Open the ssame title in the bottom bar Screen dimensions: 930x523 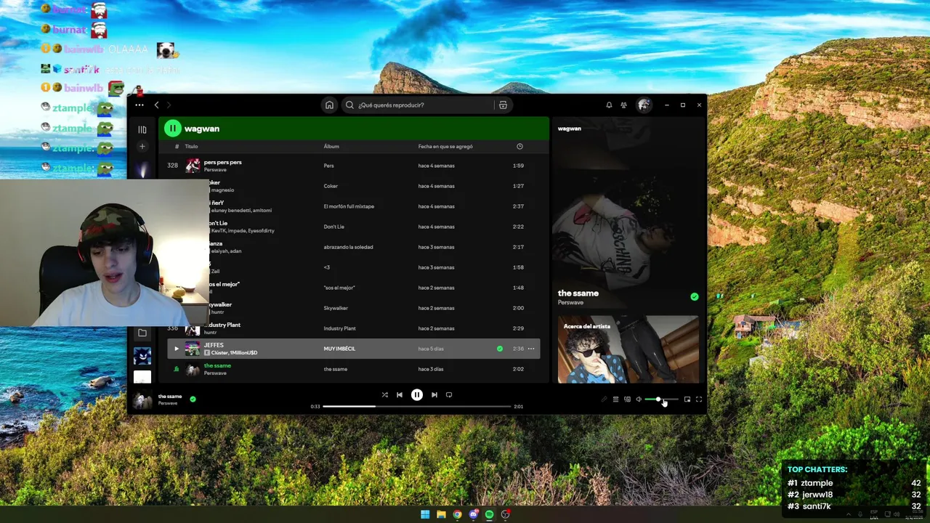[170, 397]
